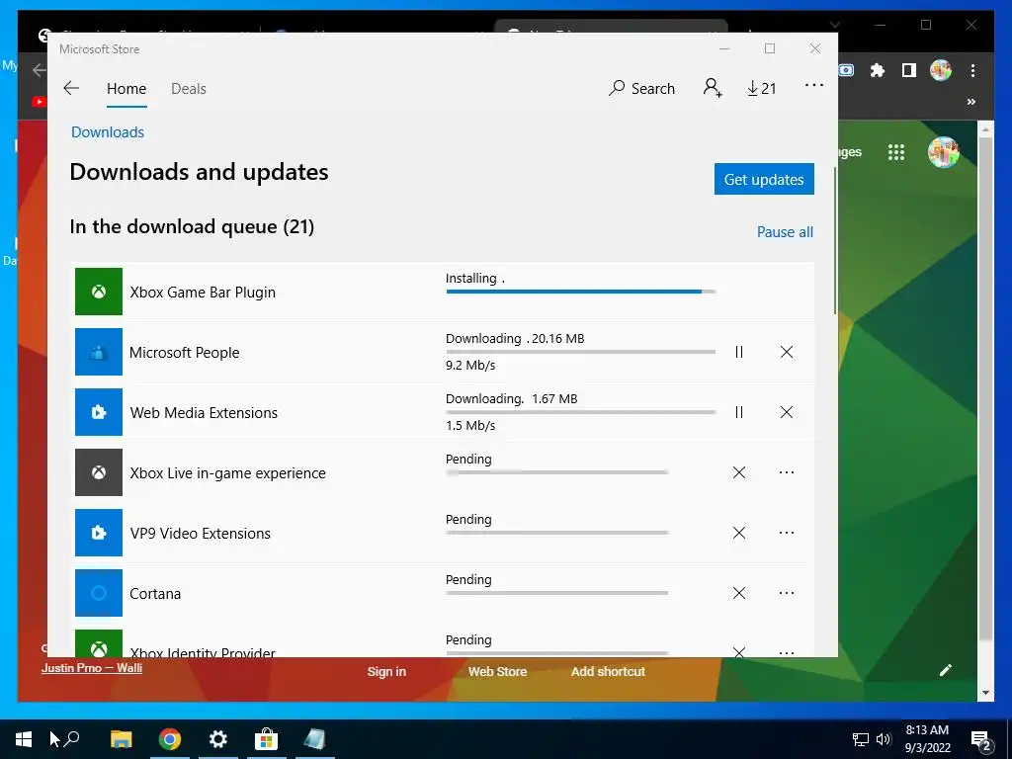Click the customize pencil icon in Chrome
The width and height of the screenshot is (1012, 759).
coord(946,671)
